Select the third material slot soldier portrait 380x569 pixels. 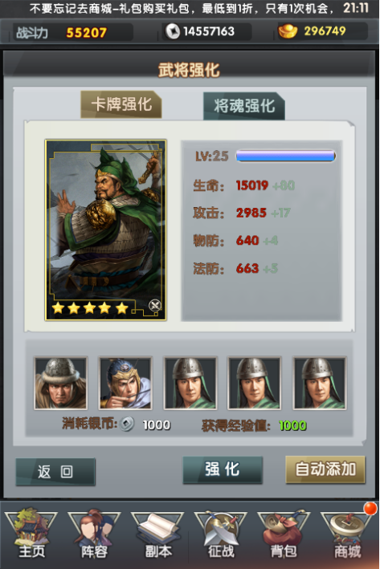(190, 383)
